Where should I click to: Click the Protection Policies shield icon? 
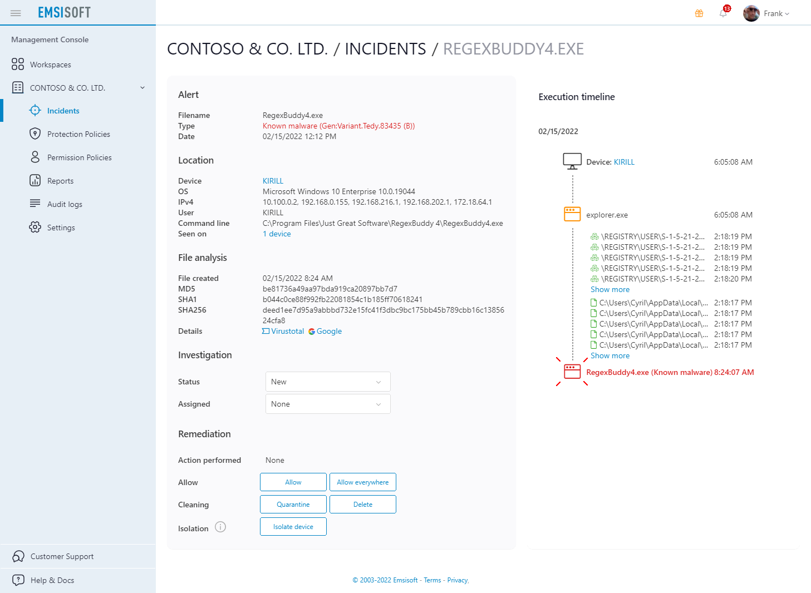35,134
